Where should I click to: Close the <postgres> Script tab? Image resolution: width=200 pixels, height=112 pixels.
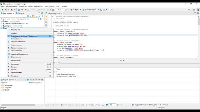click(x=62, y=13)
